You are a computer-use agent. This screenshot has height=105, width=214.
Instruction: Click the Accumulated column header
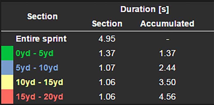click(x=167, y=24)
